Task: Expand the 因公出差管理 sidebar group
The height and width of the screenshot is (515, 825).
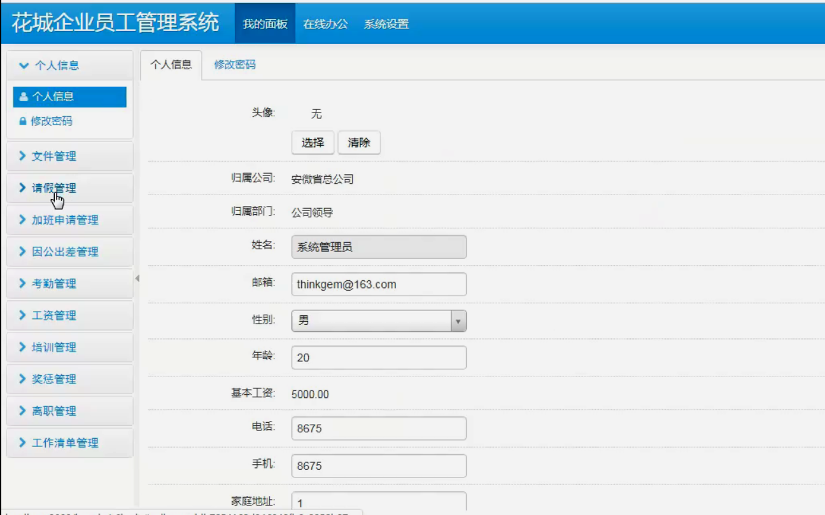Action: click(x=70, y=252)
